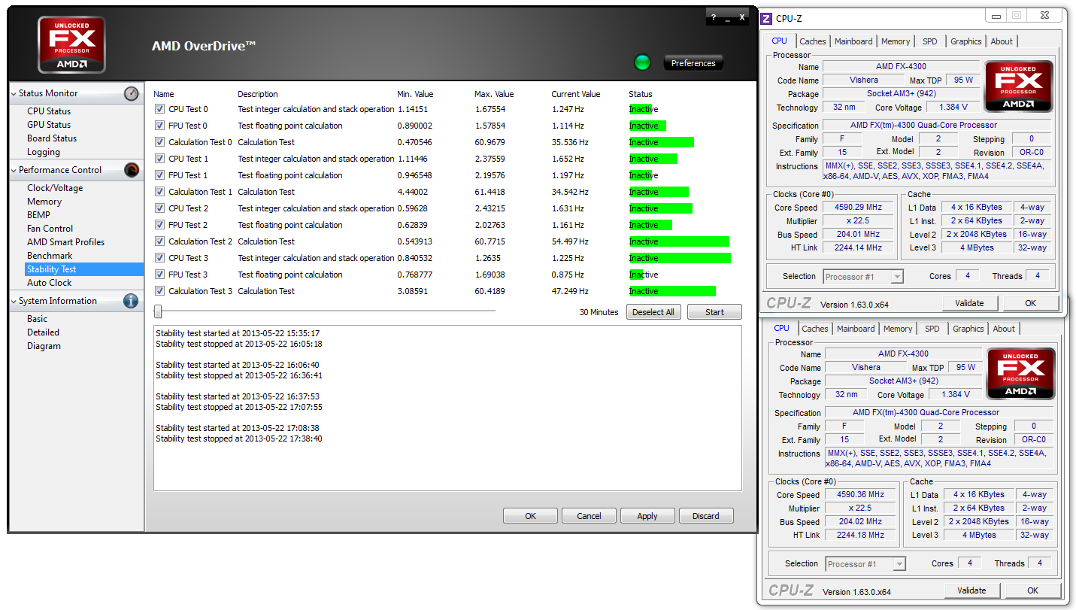Open Fan Control page
The image size is (1076, 610).
point(50,229)
